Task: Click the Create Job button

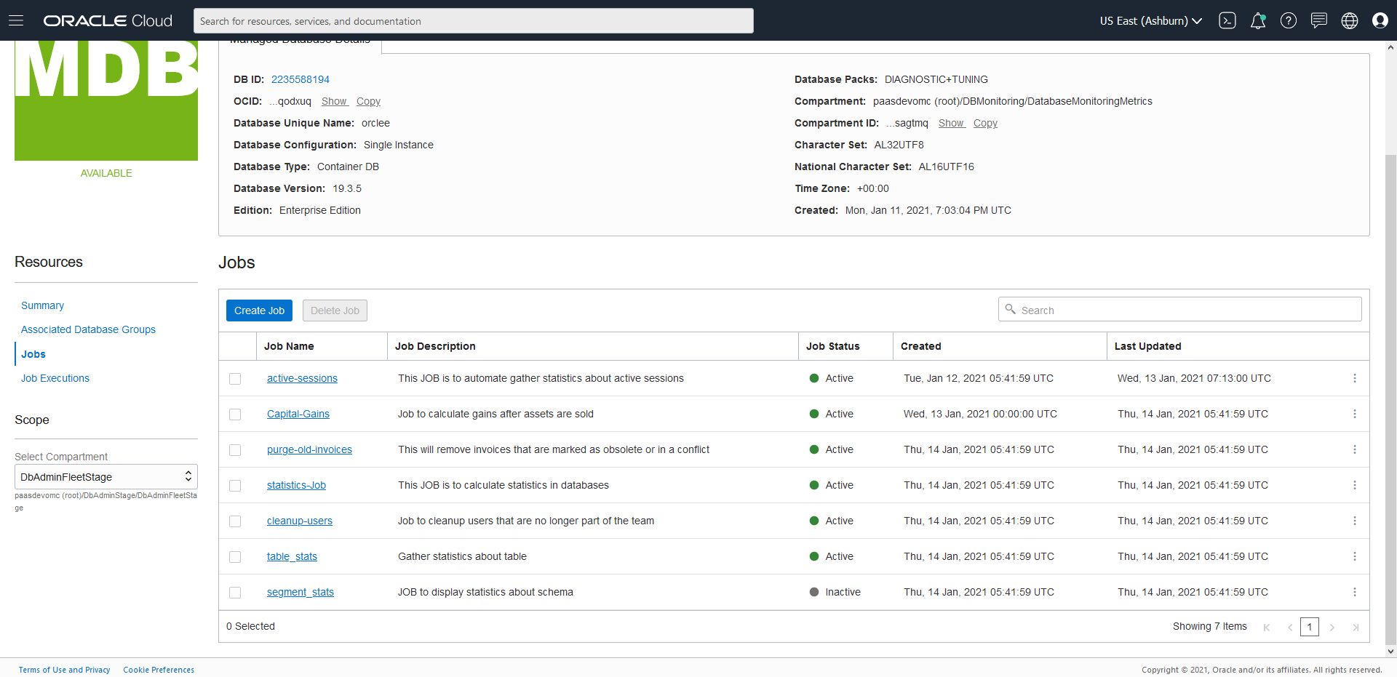Action: [x=259, y=311]
